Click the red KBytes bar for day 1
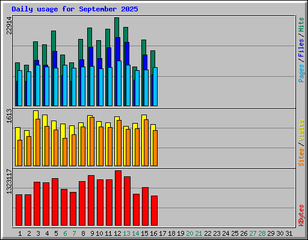Screen dimensions: 308x240 [x=19, y=210]
